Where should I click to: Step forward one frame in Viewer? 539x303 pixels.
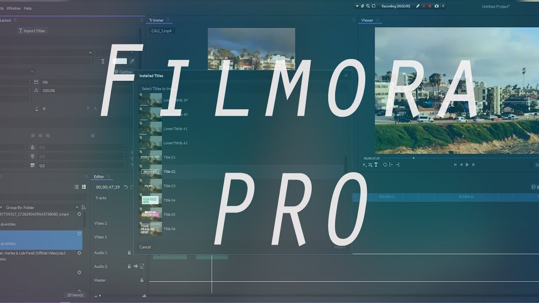pos(473,165)
